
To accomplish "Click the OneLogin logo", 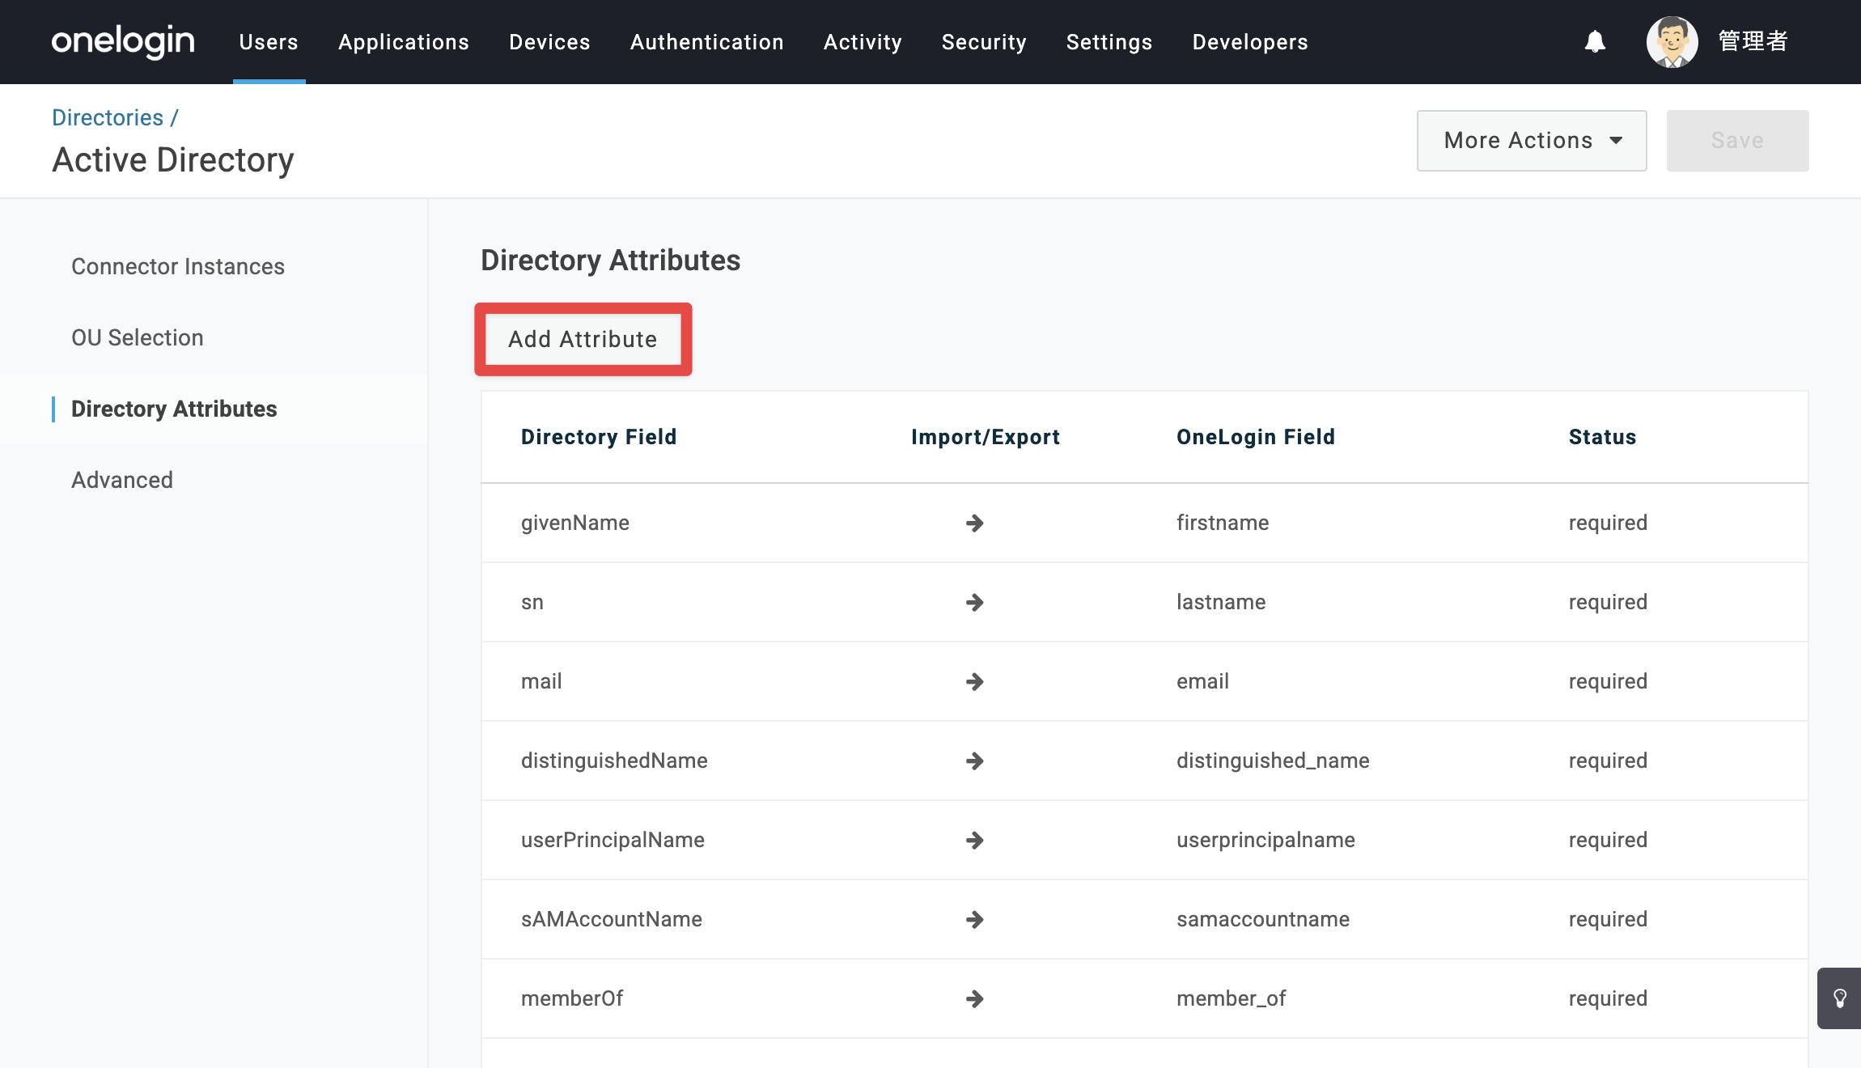I will point(123,41).
